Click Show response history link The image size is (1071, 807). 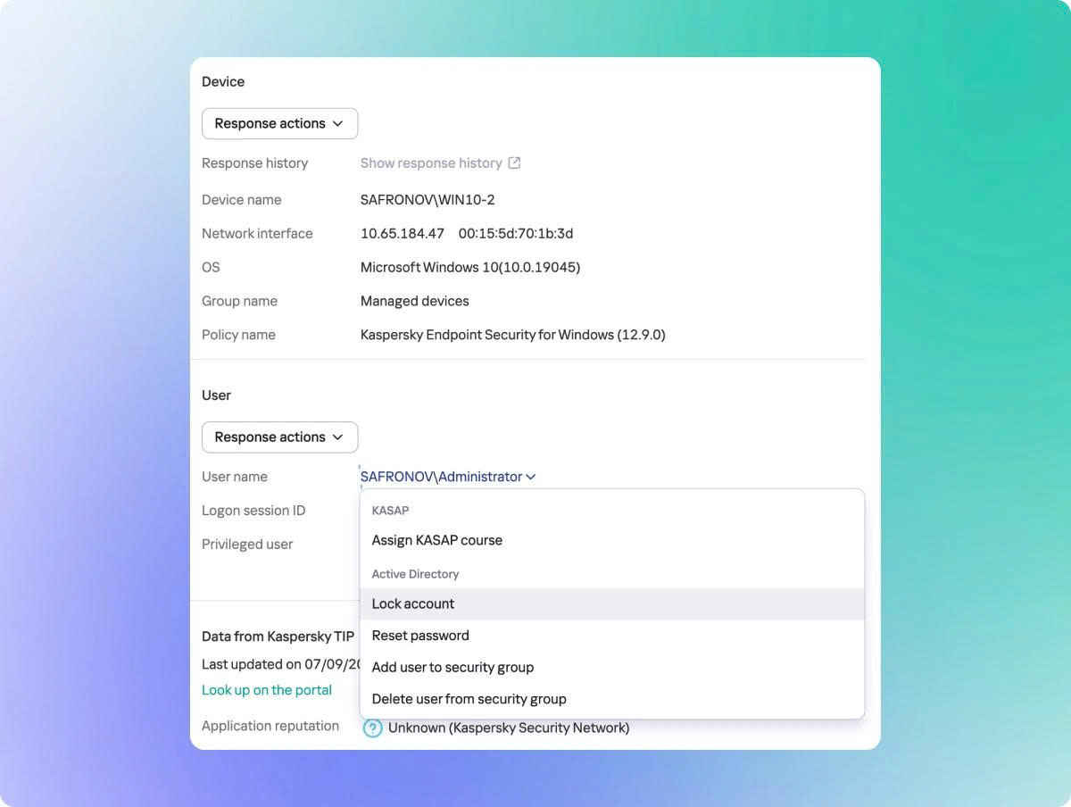pyautogui.click(x=431, y=162)
